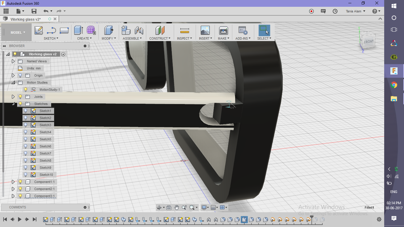Click the New Component icon in Assemble
The image size is (404, 227).
point(126,30)
